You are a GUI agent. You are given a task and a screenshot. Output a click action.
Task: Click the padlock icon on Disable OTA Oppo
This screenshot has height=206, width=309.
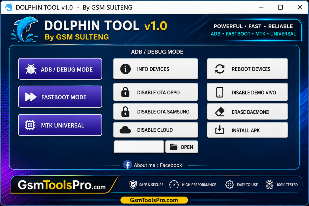[125, 92]
